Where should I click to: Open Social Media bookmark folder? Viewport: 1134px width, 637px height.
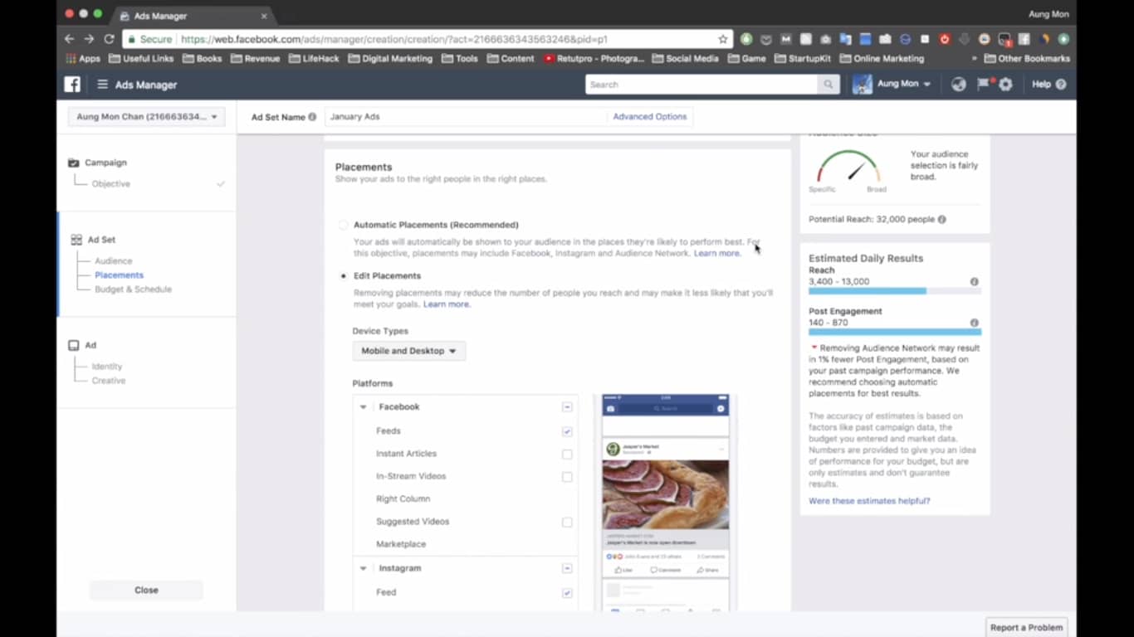[686, 59]
